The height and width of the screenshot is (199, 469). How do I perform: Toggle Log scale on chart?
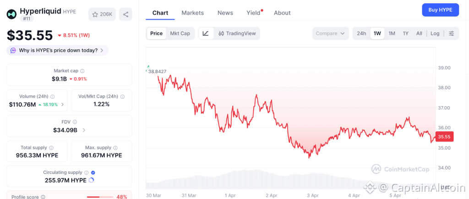click(x=435, y=33)
